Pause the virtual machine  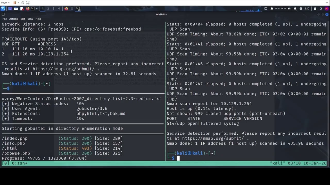pyautogui.click(x=14, y=3)
